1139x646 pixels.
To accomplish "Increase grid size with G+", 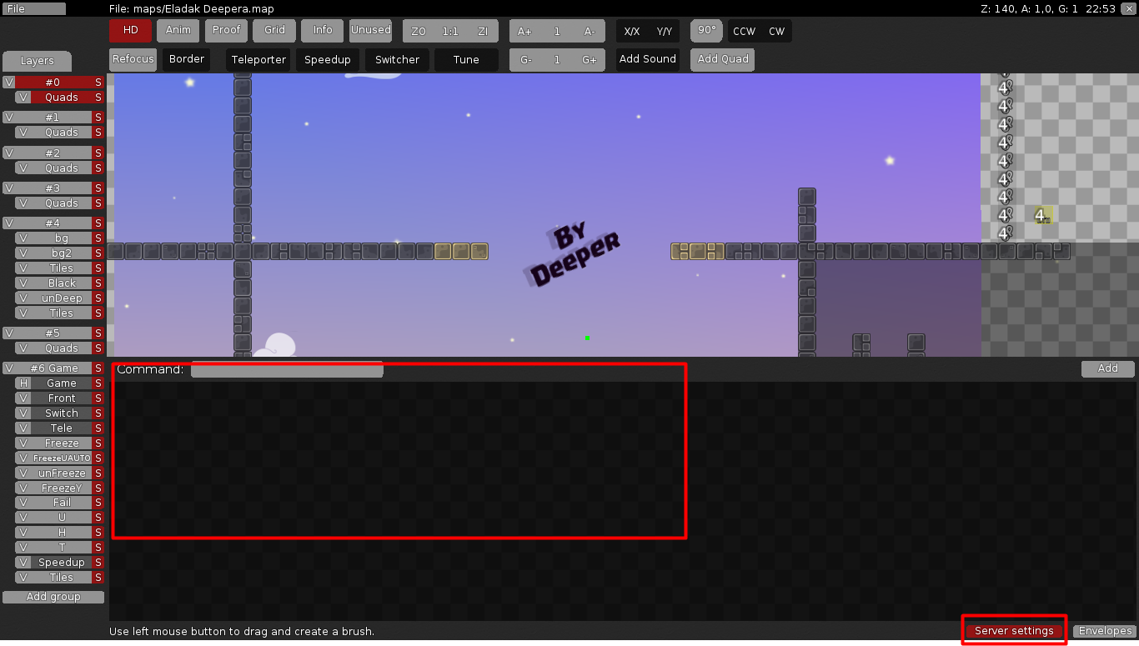I will pyautogui.click(x=590, y=59).
